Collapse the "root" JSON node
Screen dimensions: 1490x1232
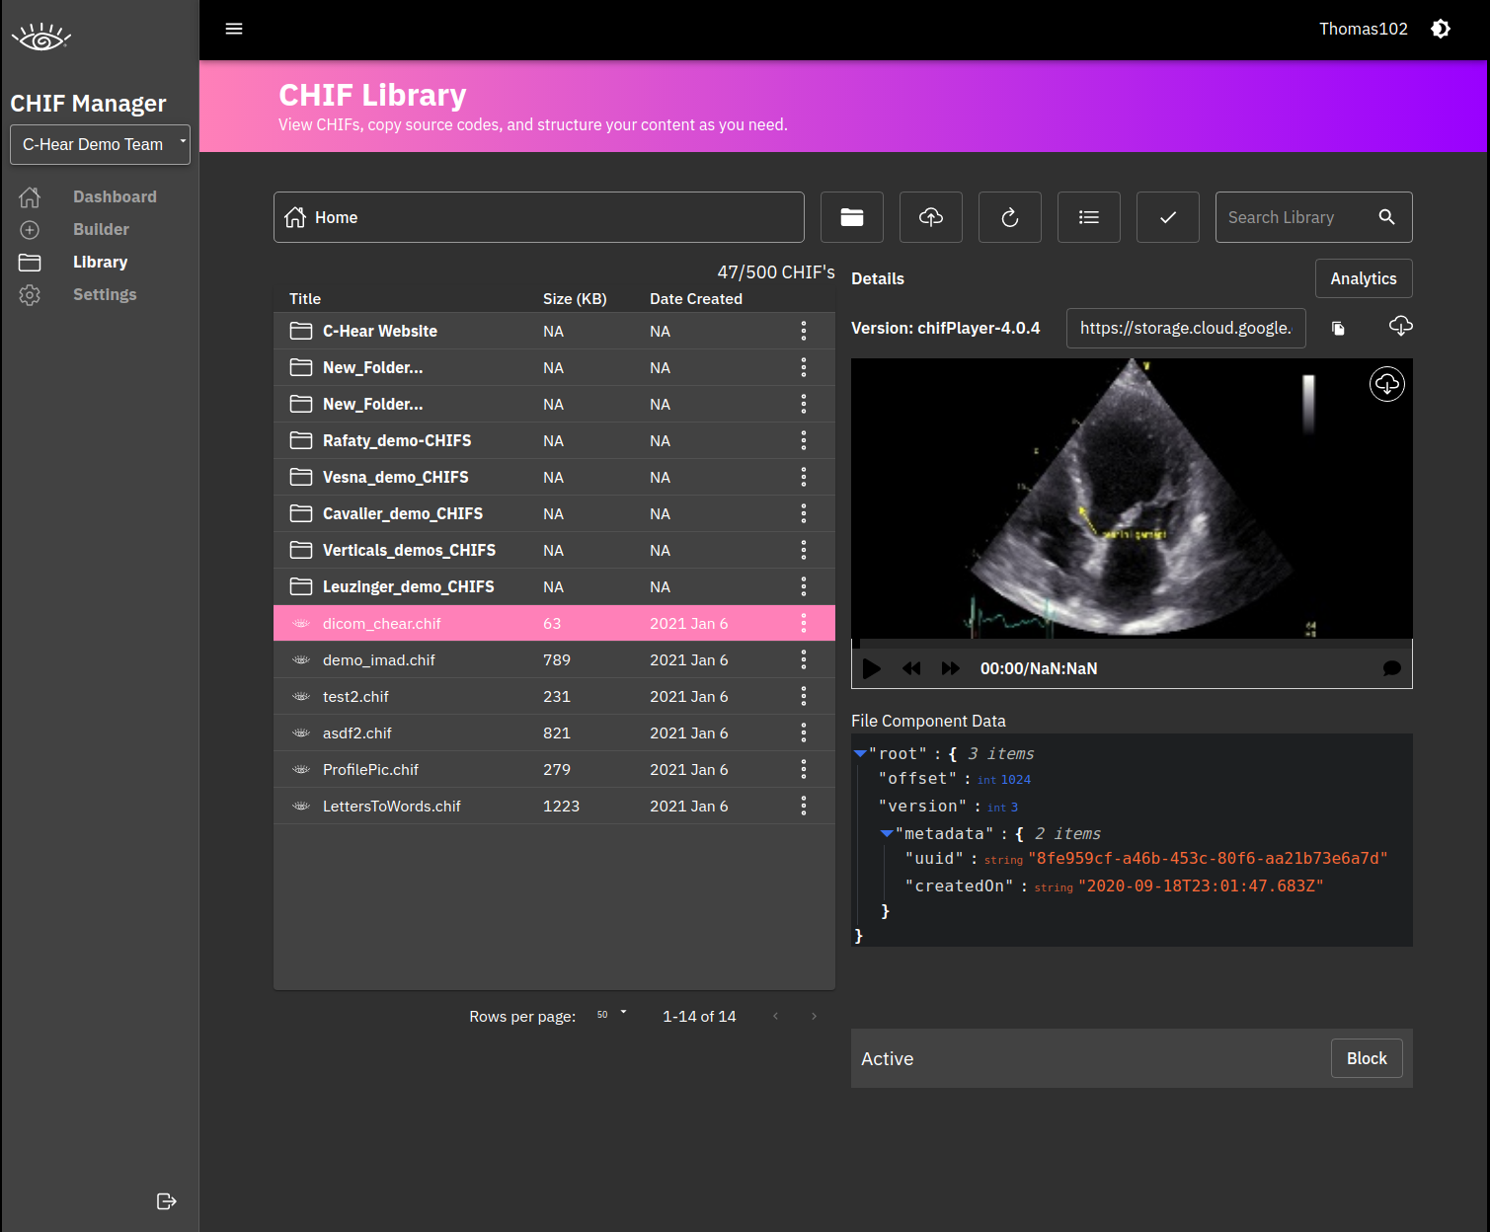[x=860, y=753]
